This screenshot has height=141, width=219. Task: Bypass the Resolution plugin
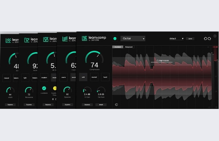coord(29,105)
